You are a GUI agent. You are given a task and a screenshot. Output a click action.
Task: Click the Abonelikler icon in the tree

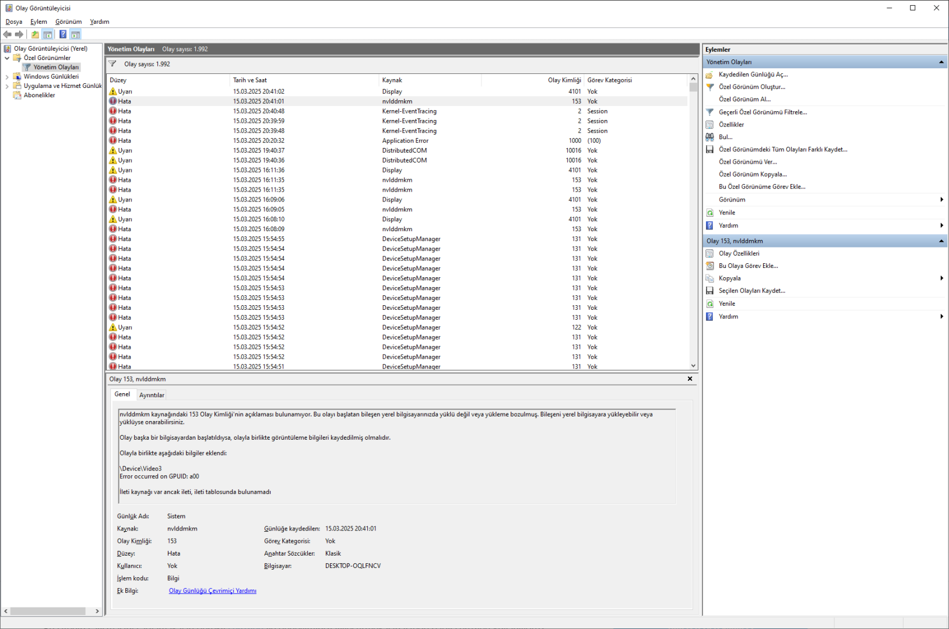click(x=17, y=95)
